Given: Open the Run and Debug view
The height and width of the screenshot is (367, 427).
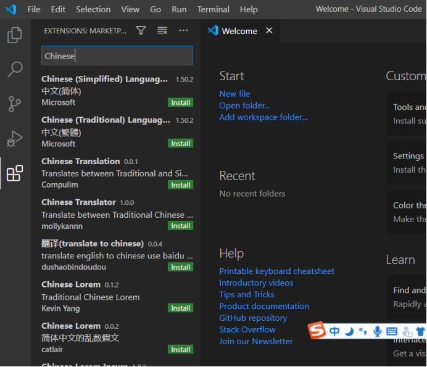Looking at the screenshot, I should 15,139.
